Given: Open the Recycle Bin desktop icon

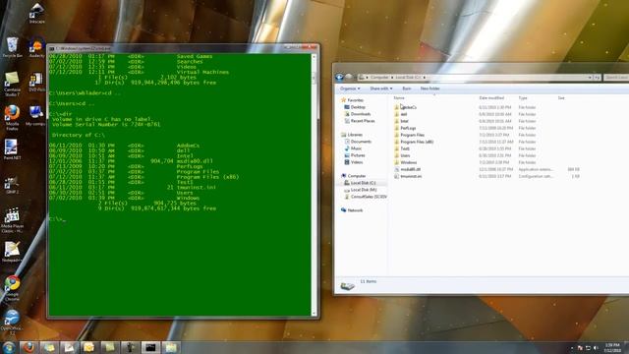Looking at the screenshot, I should tap(12, 47).
